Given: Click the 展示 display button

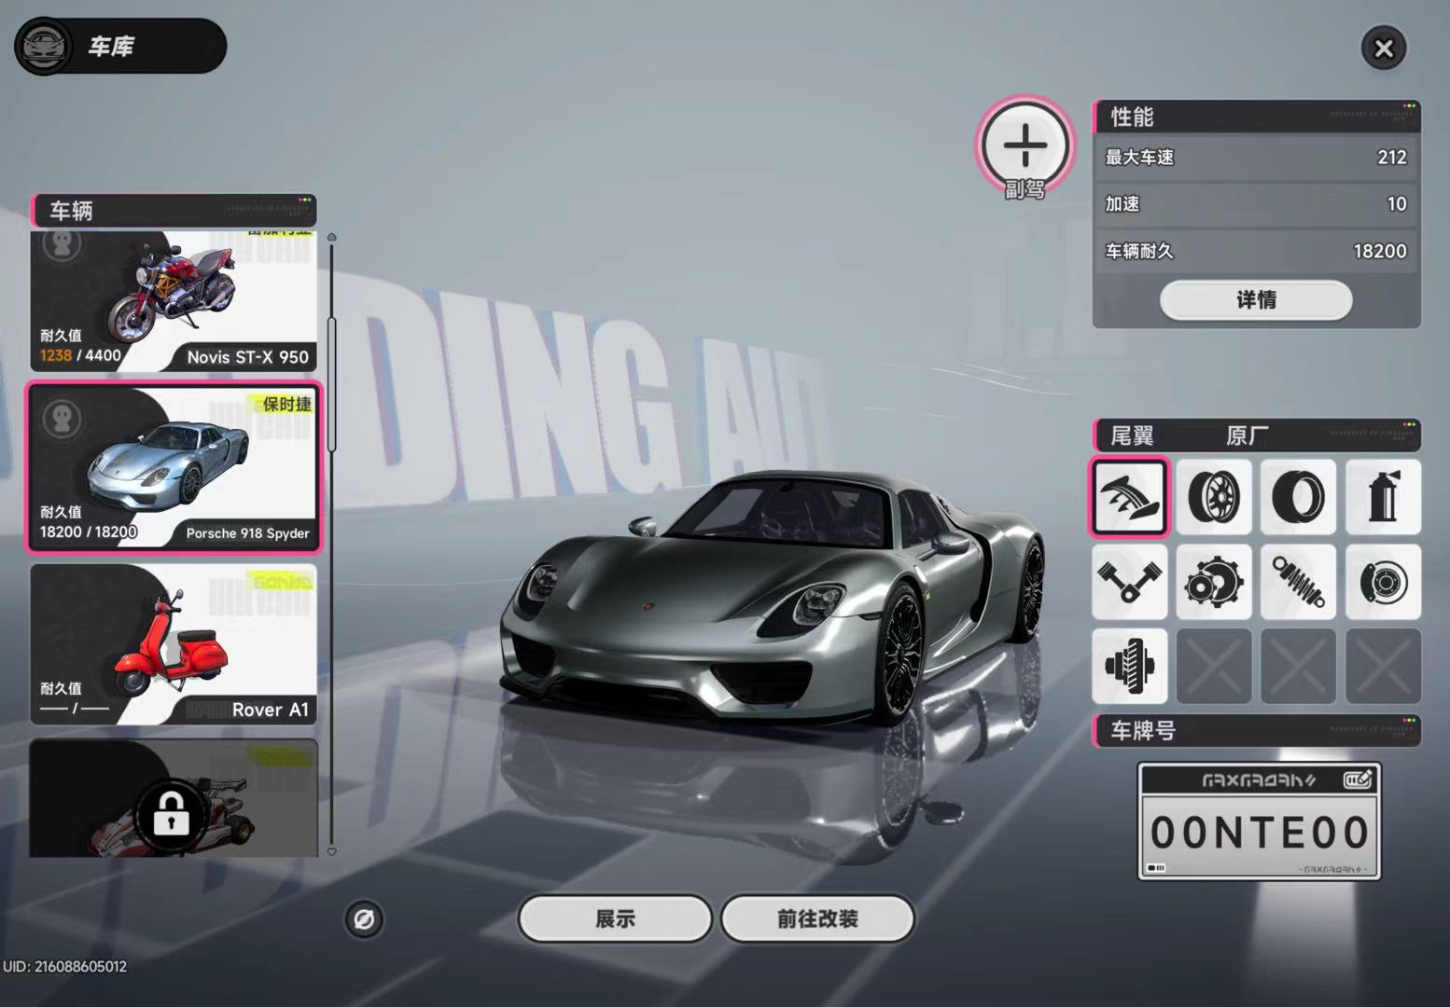Looking at the screenshot, I should click(615, 919).
